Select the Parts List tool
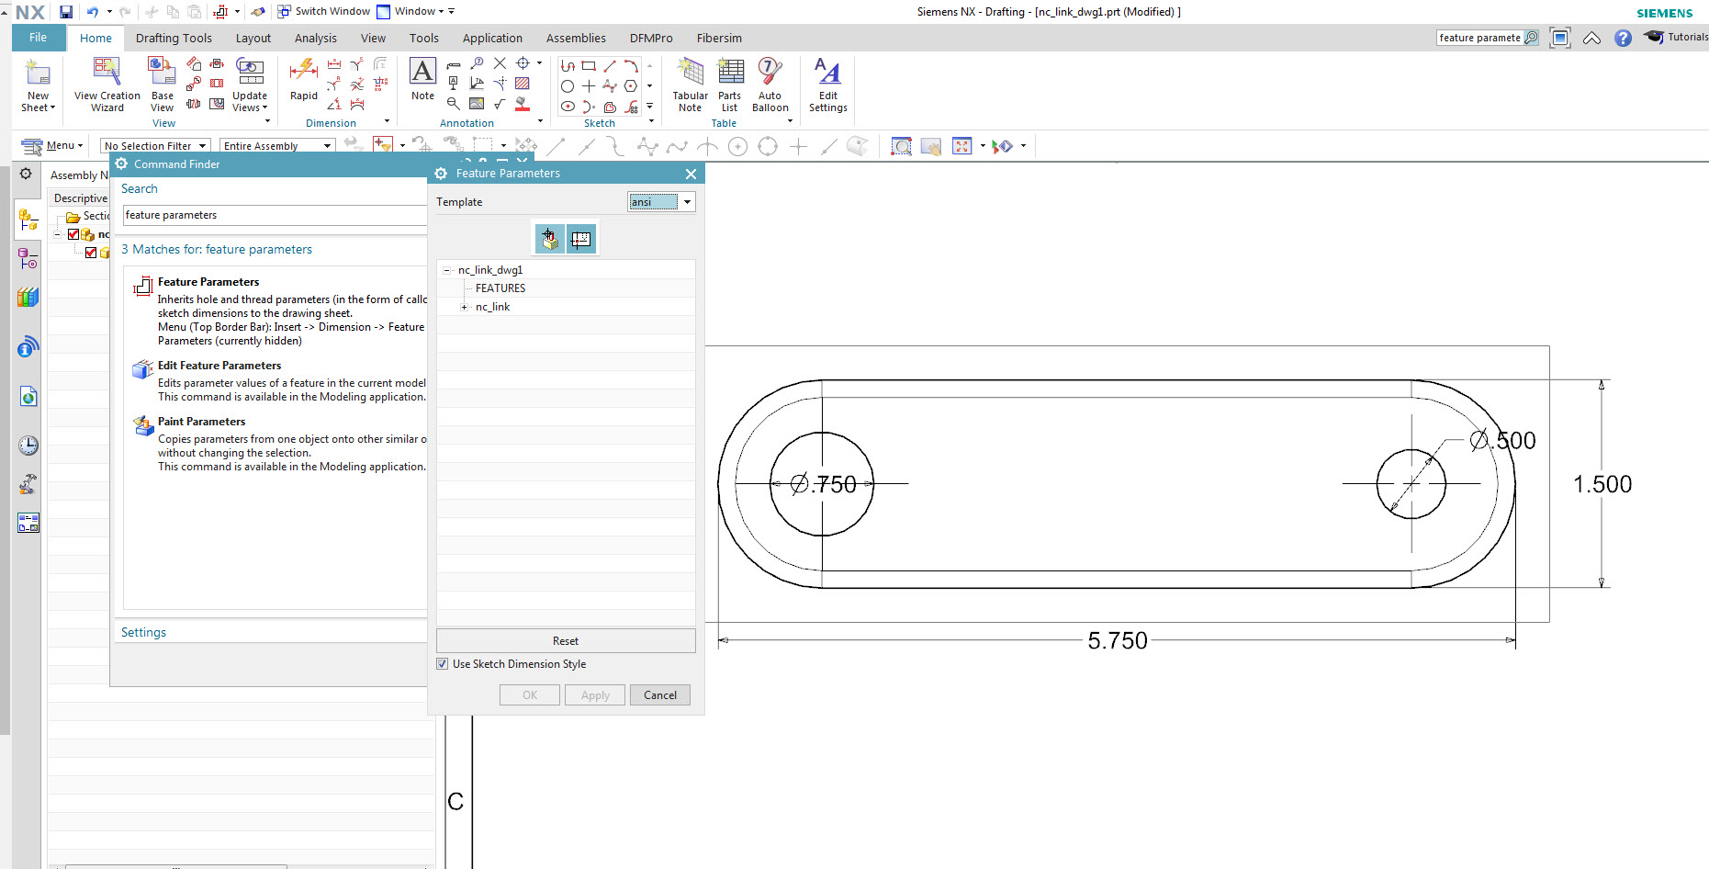 pos(730,83)
